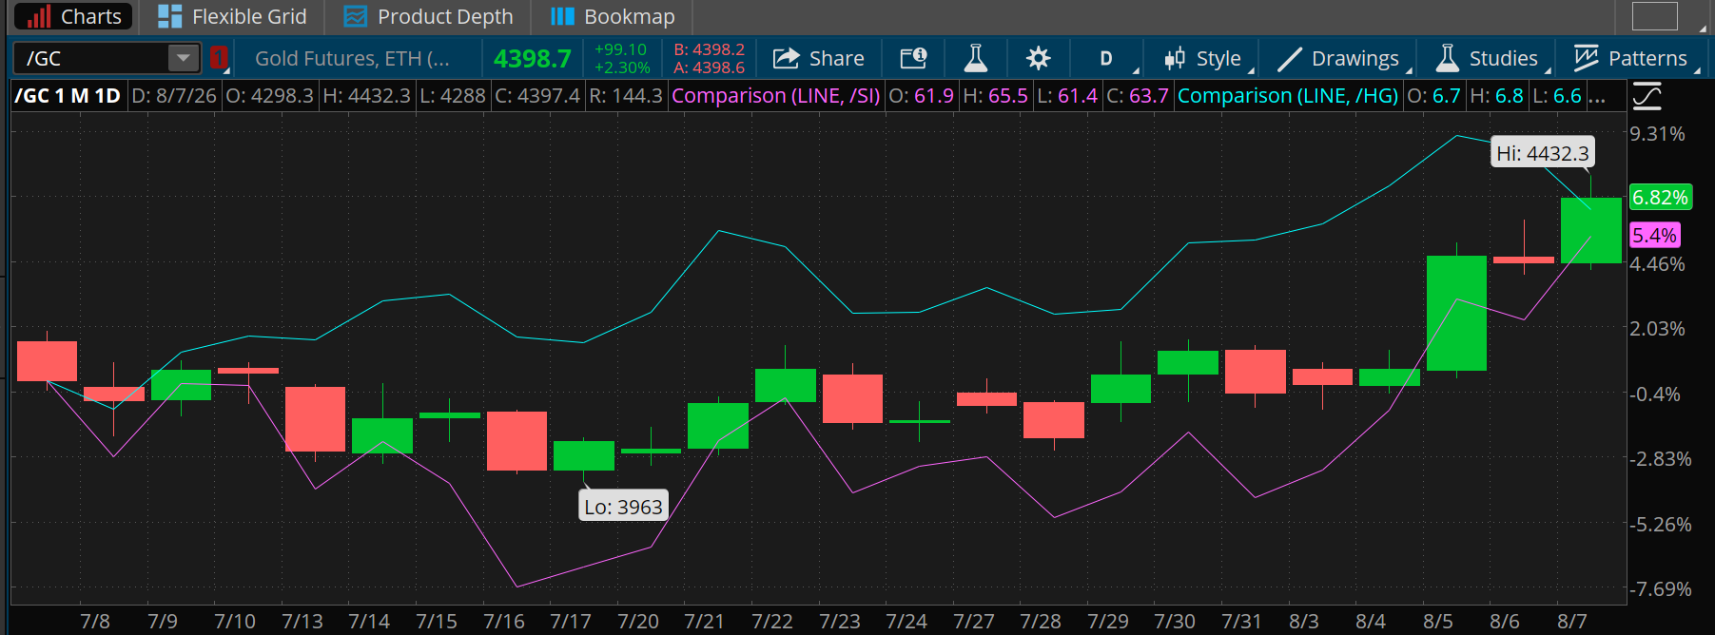Open the Studies menu
This screenshot has width=1715, height=635.
click(1489, 58)
